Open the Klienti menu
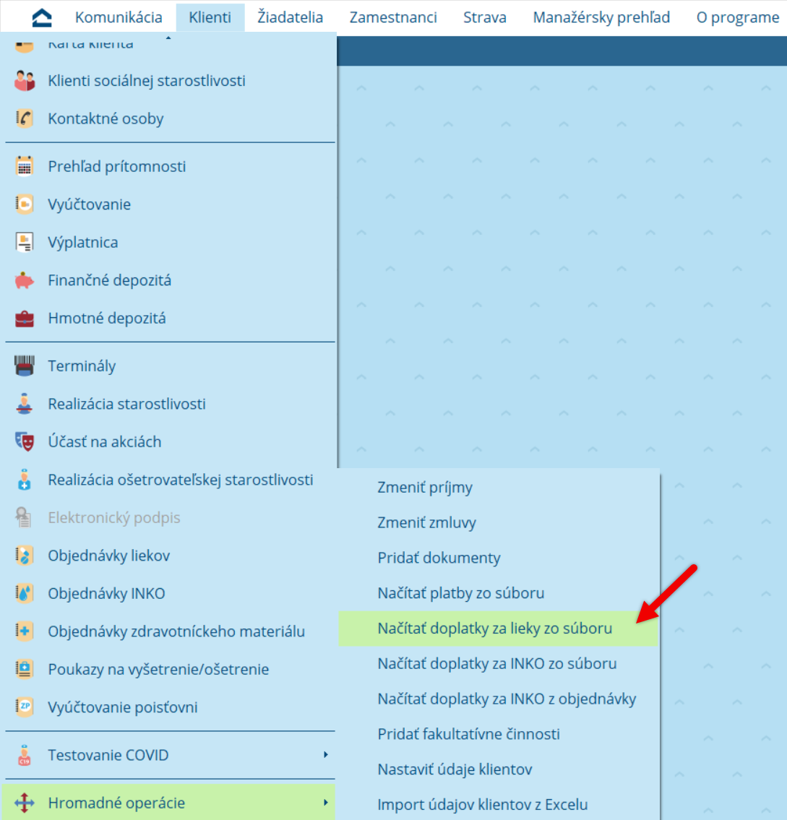Screen dimensions: 787x820 tap(210, 17)
